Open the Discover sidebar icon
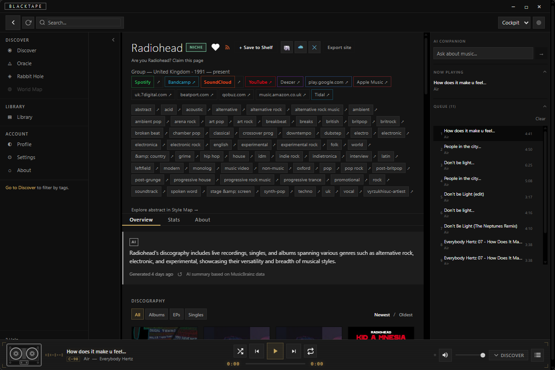The height and width of the screenshot is (370, 555). tap(10, 50)
